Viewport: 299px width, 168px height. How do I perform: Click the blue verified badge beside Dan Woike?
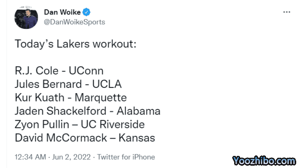tap(86, 12)
